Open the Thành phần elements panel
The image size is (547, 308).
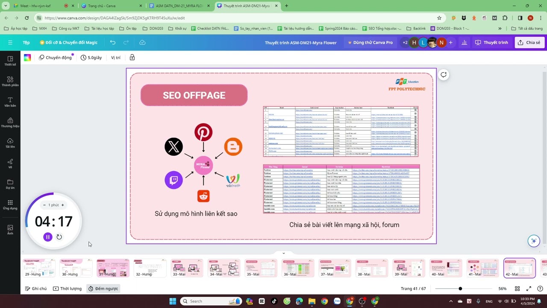[x=10, y=81]
